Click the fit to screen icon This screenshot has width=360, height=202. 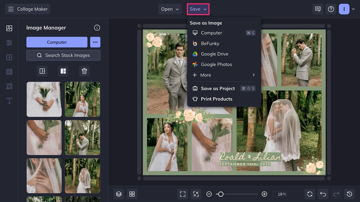coord(183,194)
